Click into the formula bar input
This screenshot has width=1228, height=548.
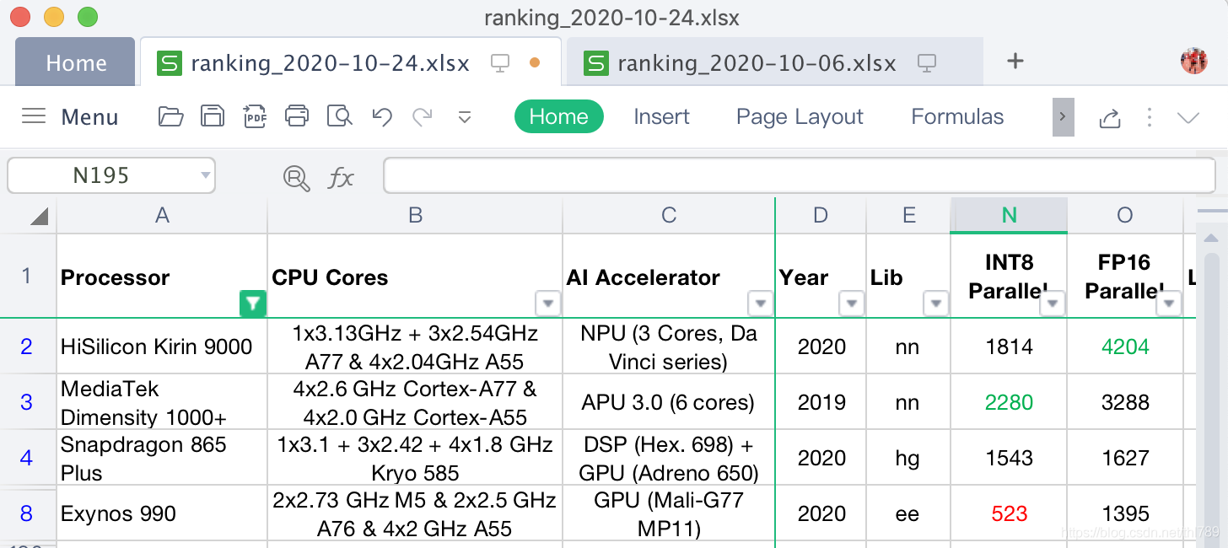[799, 175]
